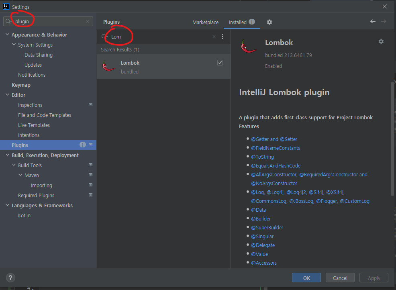The image size is (396, 290).
Task: Open the @FieldNameConstants link
Action: pyautogui.click(x=276, y=148)
